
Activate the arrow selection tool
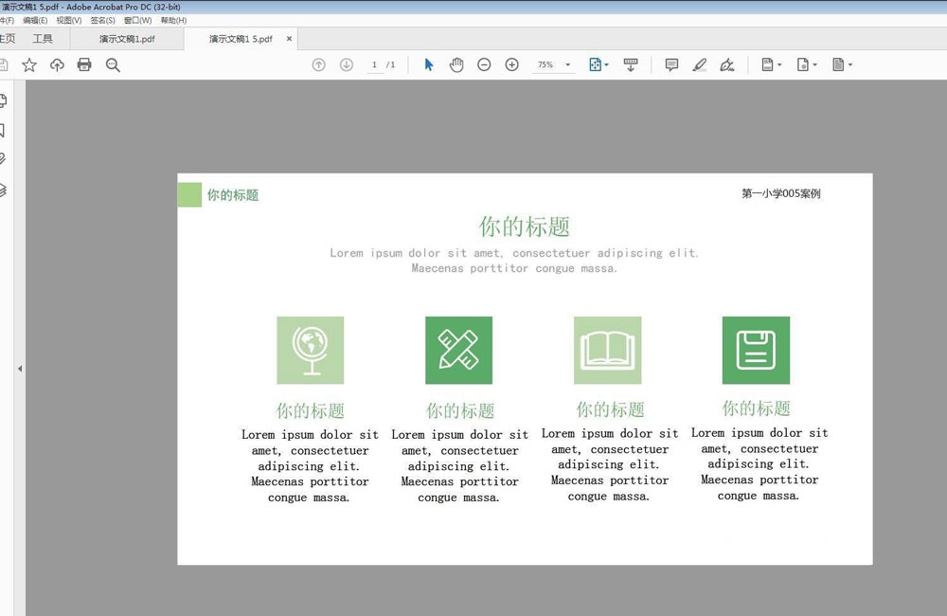coord(429,64)
